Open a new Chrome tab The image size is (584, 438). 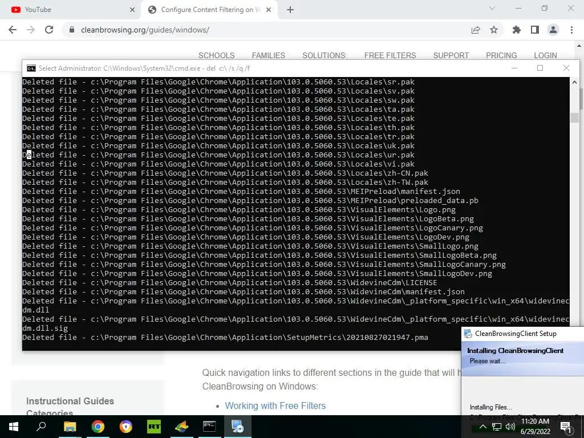(x=290, y=10)
